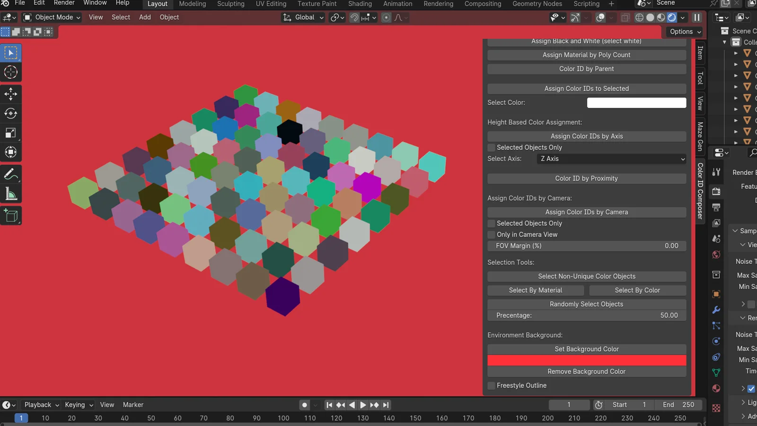Enable the Selected Objects Only checkbox under Axis
This screenshot has width=757, height=426.
[491, 147]
